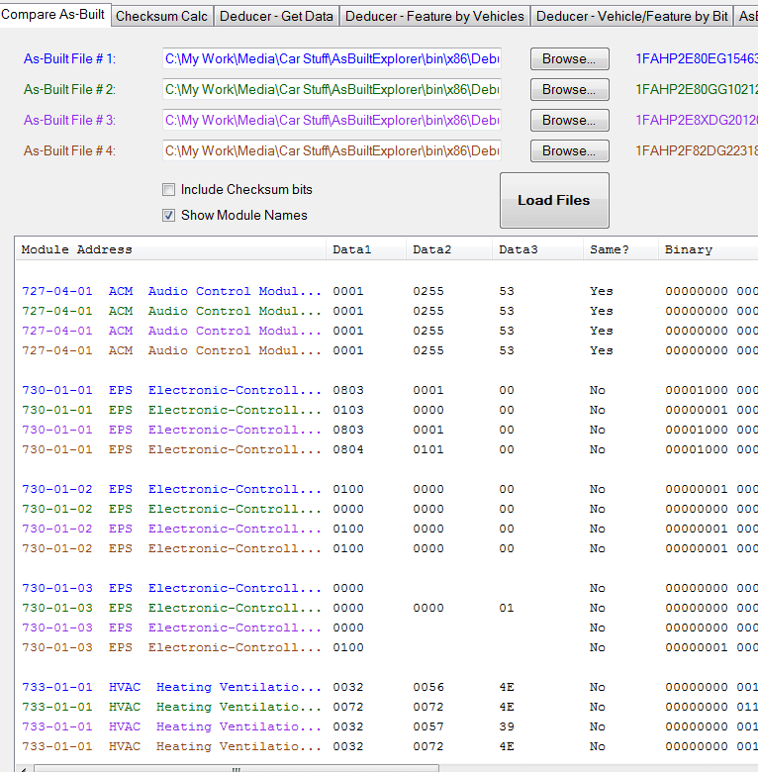Select the blue 730-01-03 EPS row
The image size is (758, 772).
point(389,588)
